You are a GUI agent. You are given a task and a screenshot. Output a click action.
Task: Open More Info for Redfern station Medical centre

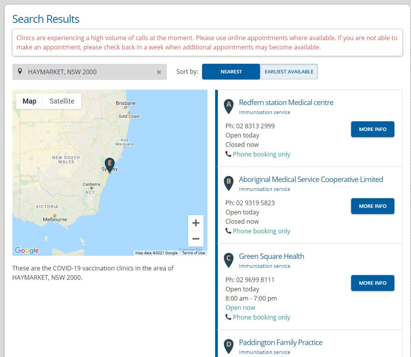click(372, 129)
